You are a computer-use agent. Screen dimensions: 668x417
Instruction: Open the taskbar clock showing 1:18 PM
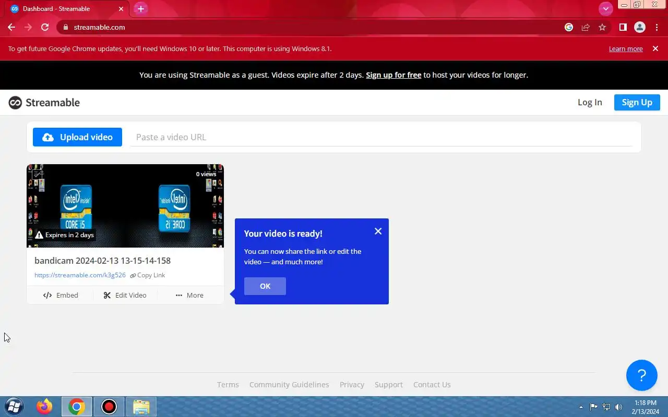click(646, 407)
